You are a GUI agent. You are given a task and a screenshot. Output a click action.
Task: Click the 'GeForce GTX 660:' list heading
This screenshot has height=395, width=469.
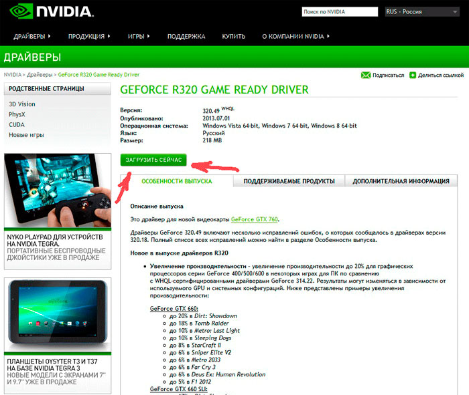(174, 309)
